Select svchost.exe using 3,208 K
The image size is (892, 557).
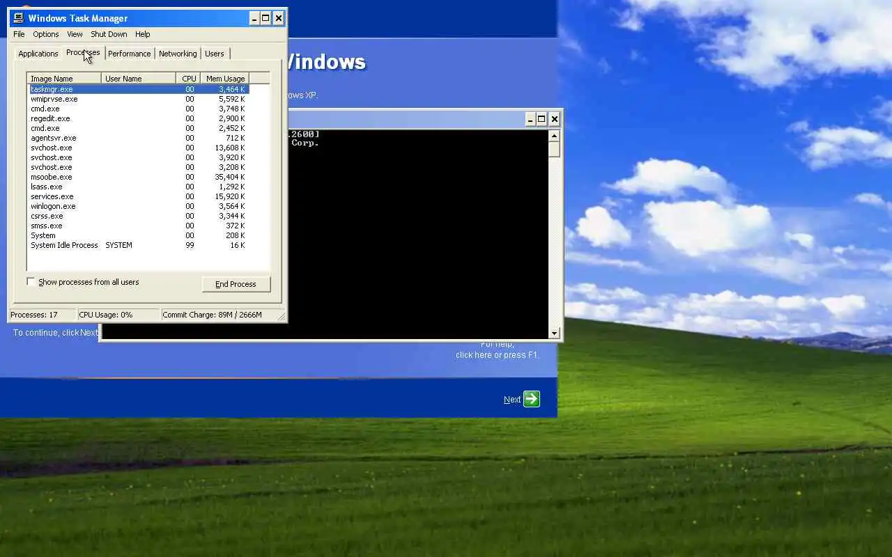pyautogui.click(x=138, y=167)
